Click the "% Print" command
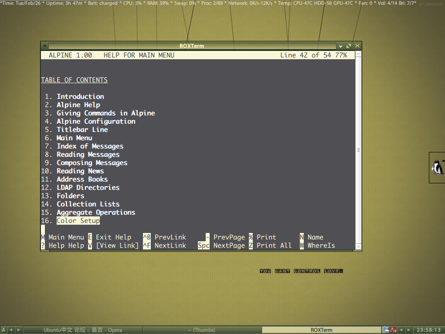Screen dimensions: 445x334 point(262,237)
